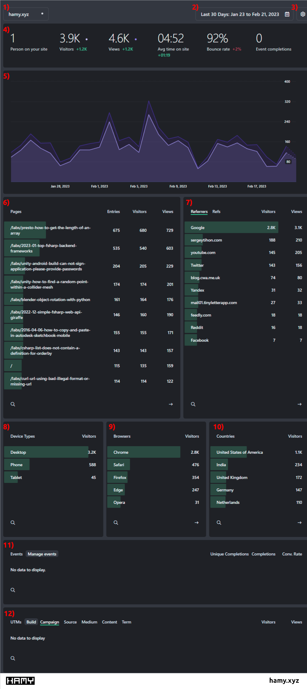The height and width of the screenshot is (689, 307).
Task: Open the settings gear icon
Action: click(302, 14)
